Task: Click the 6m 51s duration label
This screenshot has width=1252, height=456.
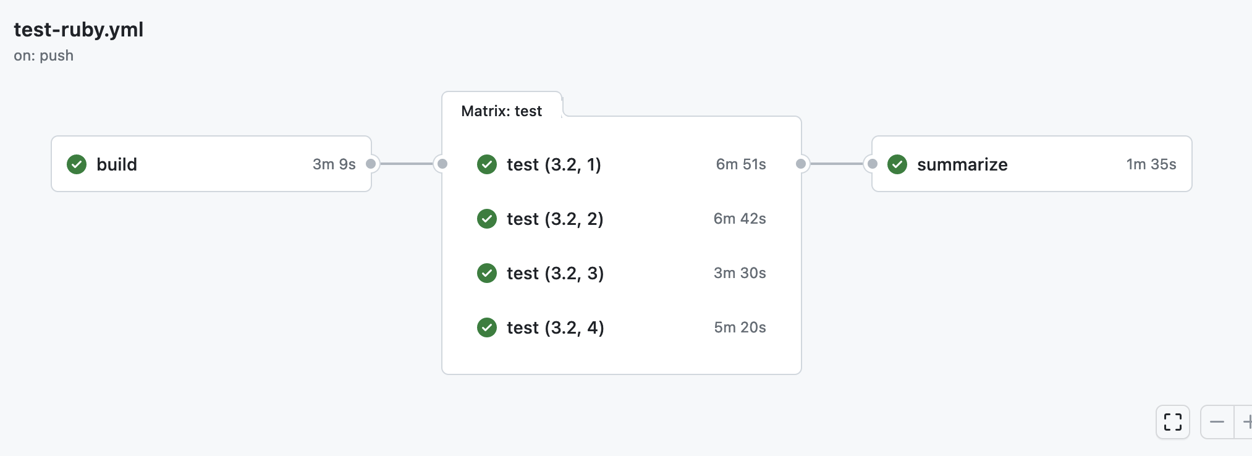Action: [x=740, y=164]
